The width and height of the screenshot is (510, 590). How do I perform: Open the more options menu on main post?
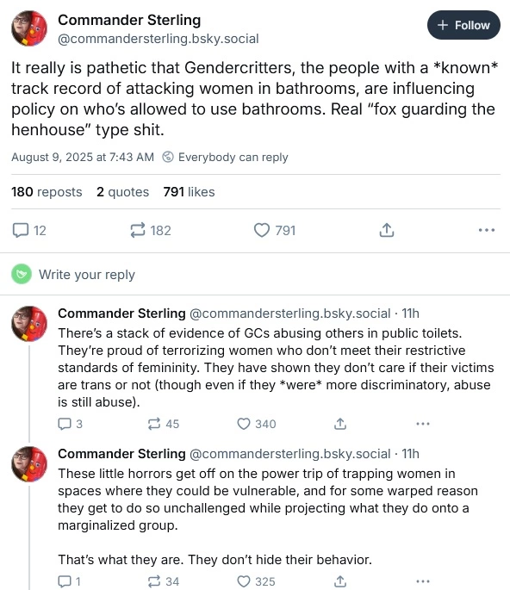(x=486, y=230)
